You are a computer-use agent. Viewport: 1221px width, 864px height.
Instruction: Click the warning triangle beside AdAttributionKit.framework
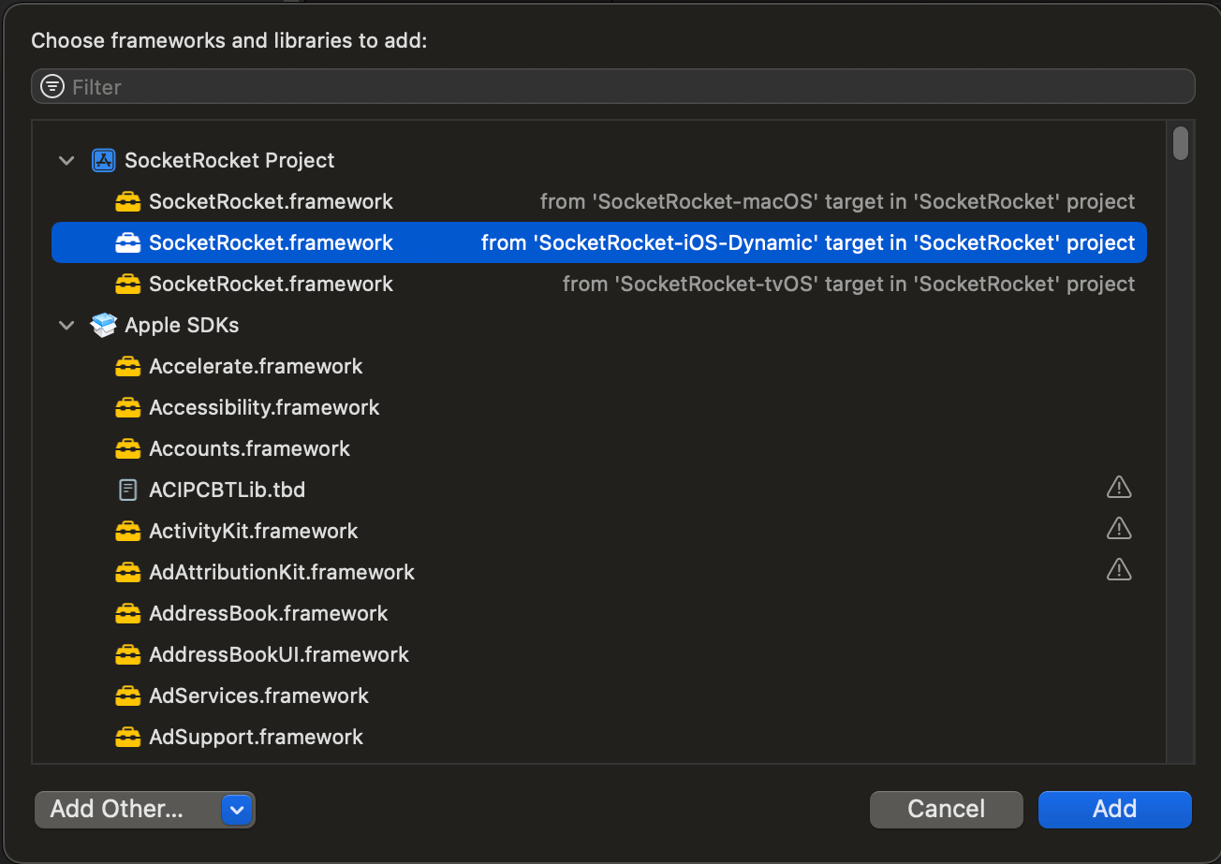1118,569
